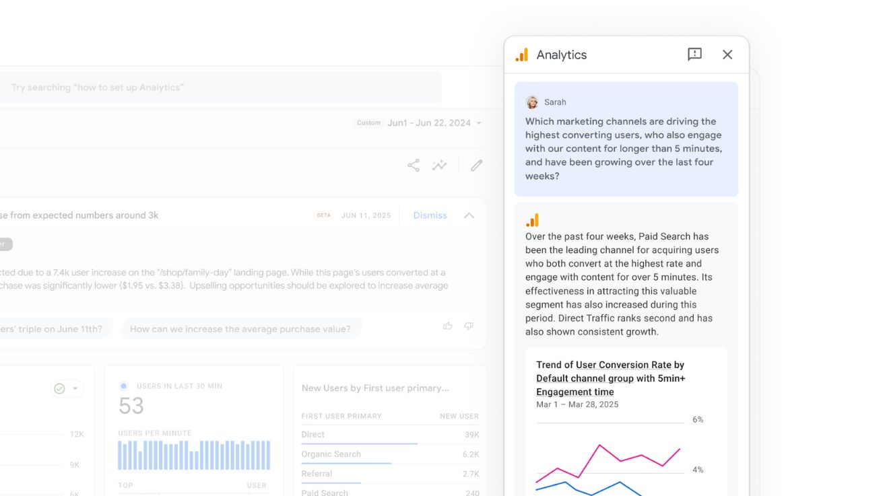Click the 12K axis label on left chart

(x=77, y=435)
